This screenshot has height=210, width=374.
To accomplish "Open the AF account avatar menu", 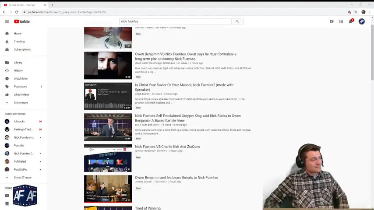I will (362, 21).
